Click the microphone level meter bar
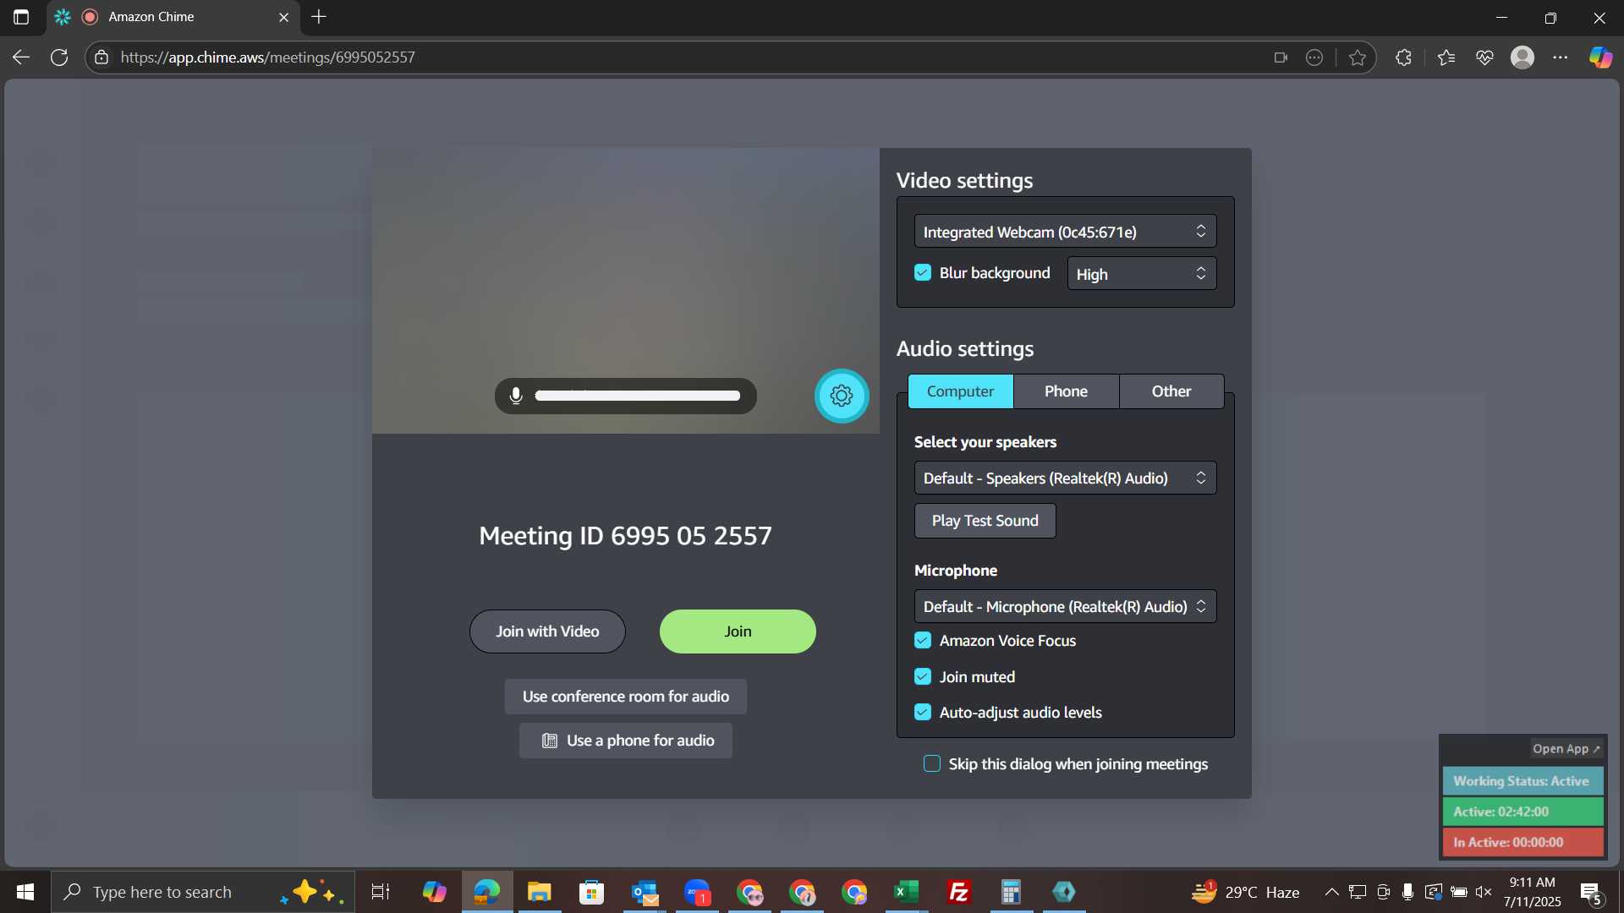This screenshot has width=1624, height=913. tap(638, 396)
